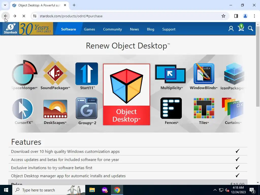Click "Access updates and betas" feature row
This screenshot has width=260, height=195.
128,159
